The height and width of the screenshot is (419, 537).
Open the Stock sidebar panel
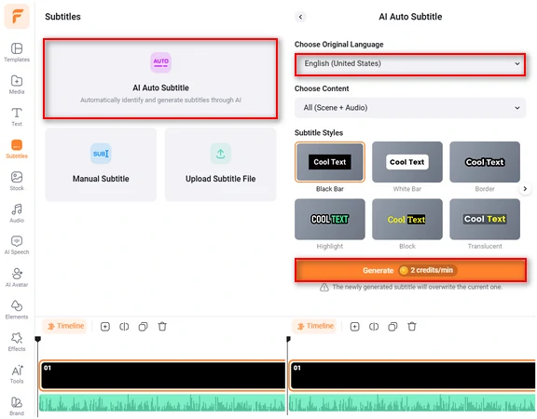point(17,182)
